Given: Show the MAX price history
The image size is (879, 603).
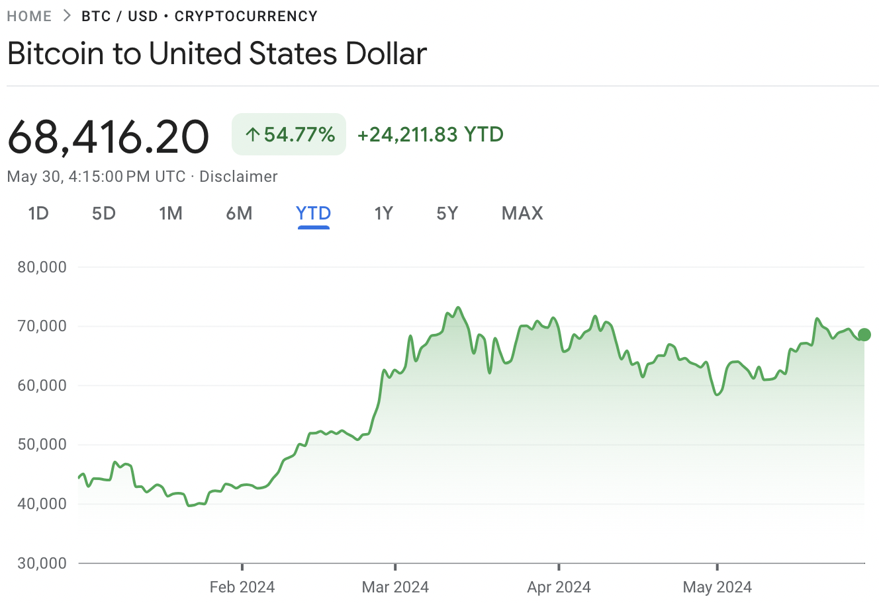Looking at the screenshot, I should (522, 214).
